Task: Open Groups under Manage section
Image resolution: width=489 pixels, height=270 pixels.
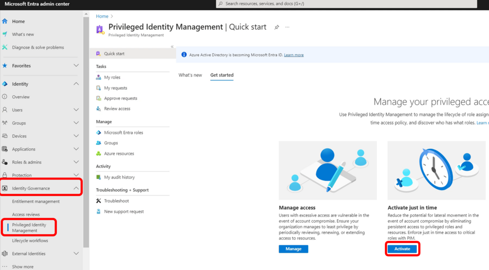Action: click(111, 143)
